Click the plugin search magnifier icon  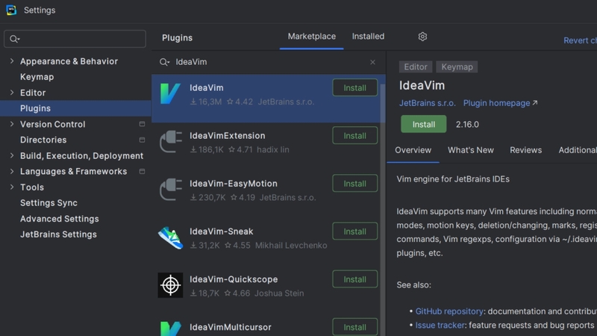[164, 62]
